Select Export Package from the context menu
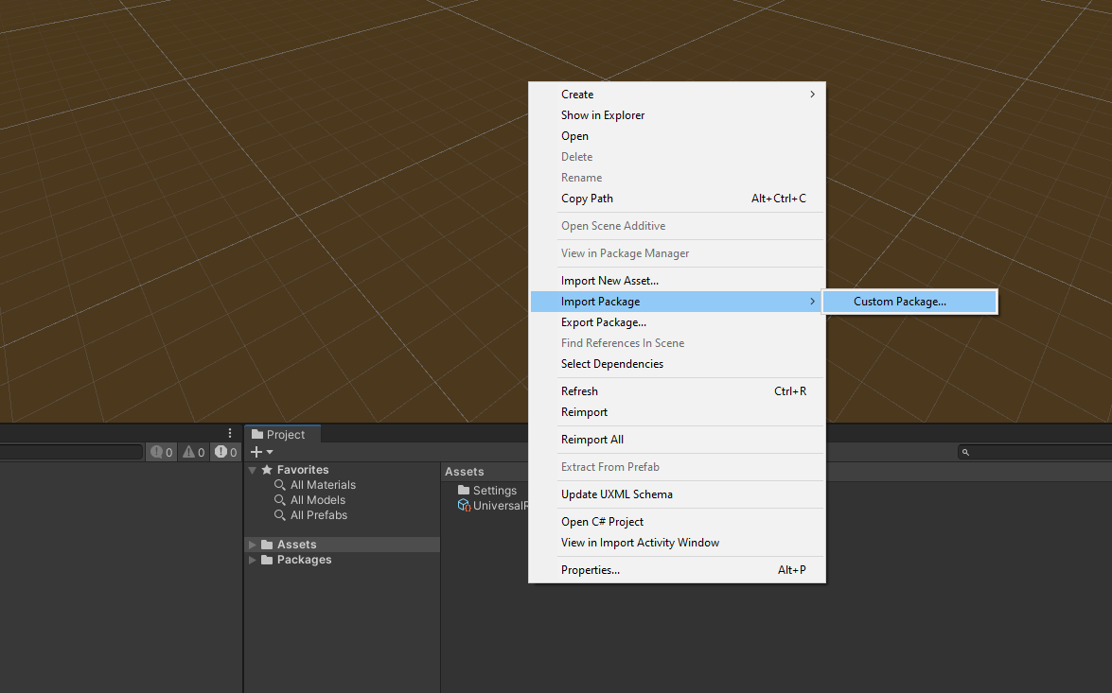 point(603,322)
